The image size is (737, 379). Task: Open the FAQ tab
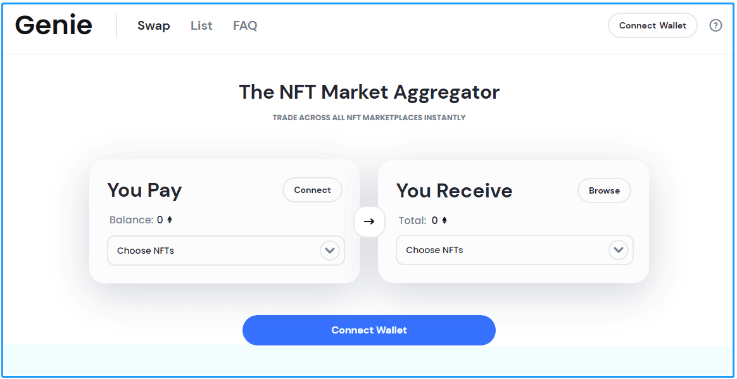click(246, 25)
